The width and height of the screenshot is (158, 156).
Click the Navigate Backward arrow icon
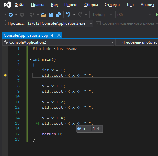click(x=11, y=15)
